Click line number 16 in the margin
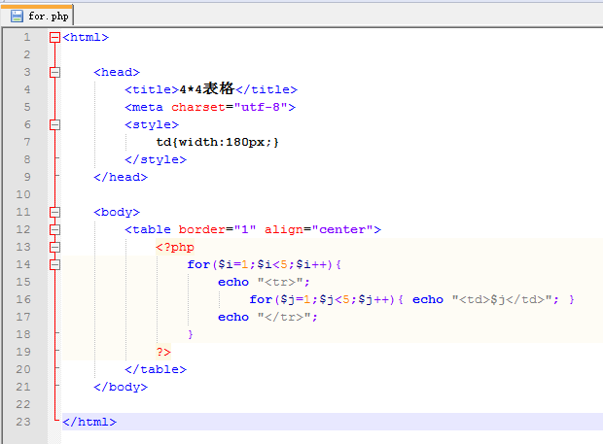The width and height of the screenshot is (603, 444). point(23,299)
